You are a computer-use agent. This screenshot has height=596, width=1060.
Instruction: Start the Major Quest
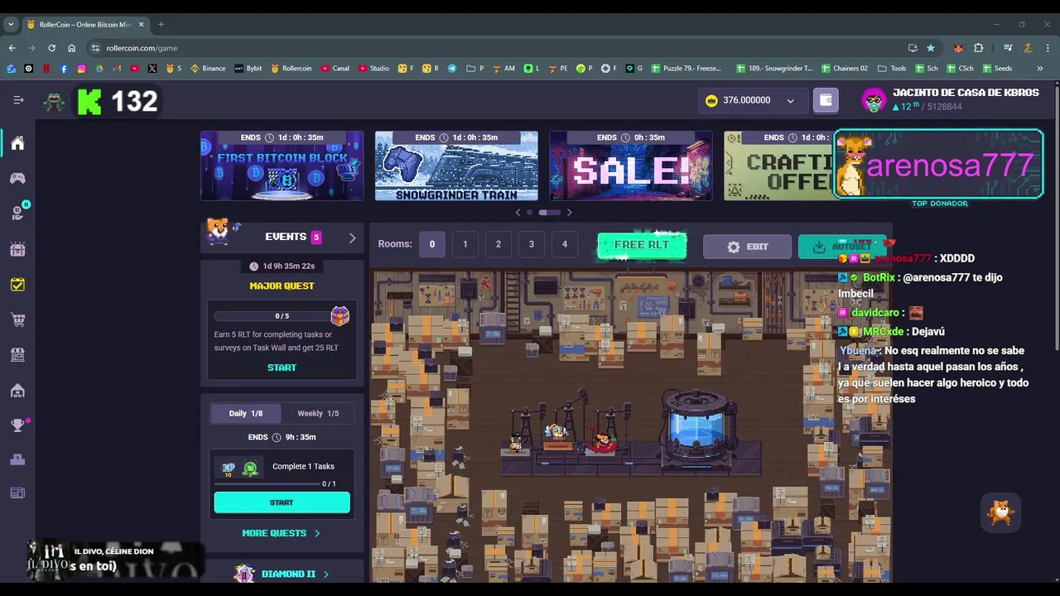click(x=282, y=368)
